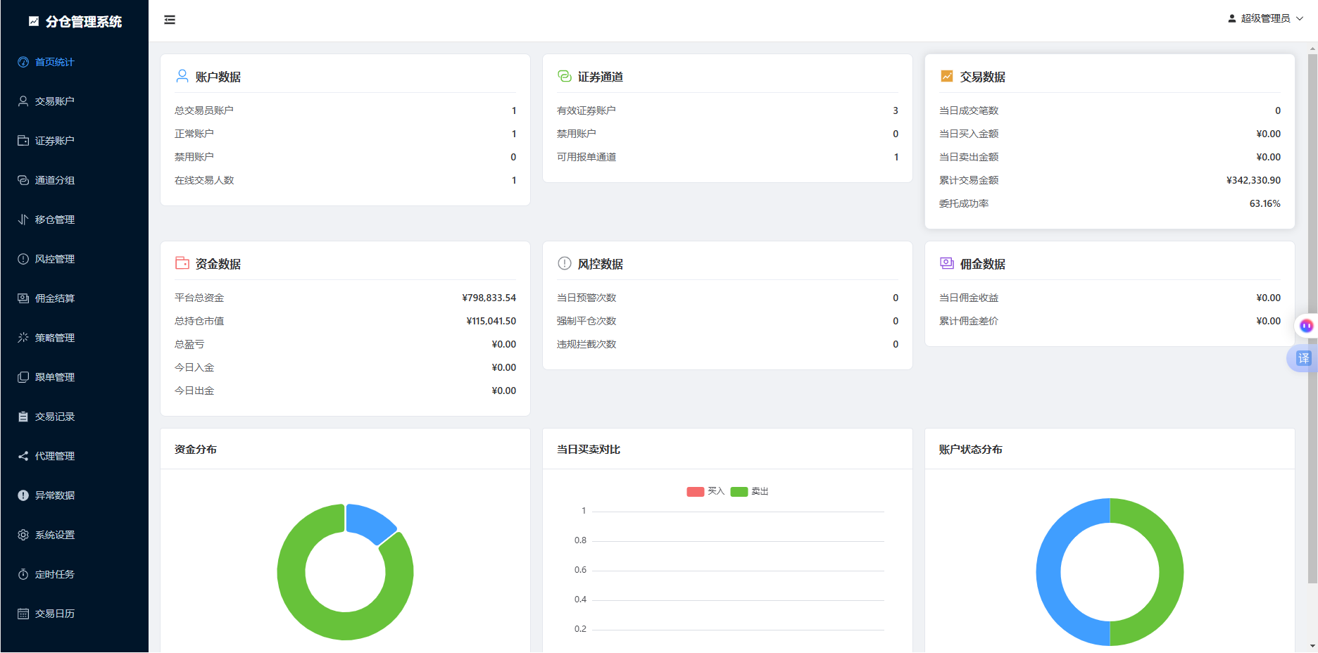Click the 佣金数据 card purple icon
This screenshot has height=653, width=1318.
tap(947, 263)
